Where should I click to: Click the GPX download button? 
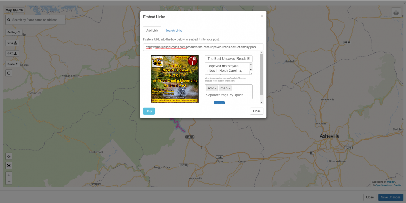pyautogui.click(x=12, y=54)
